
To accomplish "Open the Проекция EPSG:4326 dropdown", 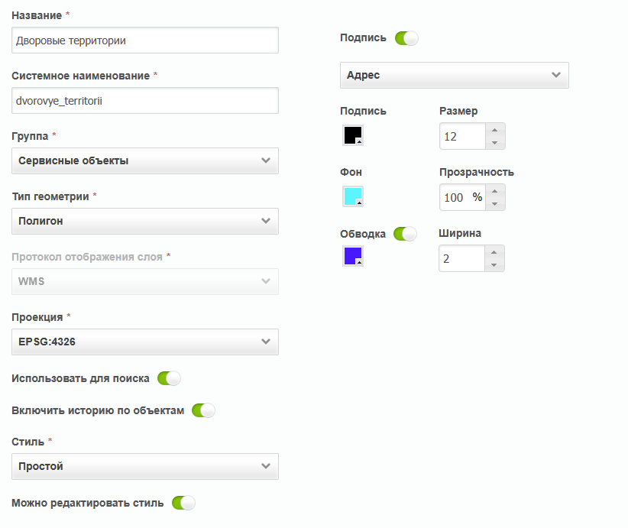I will coord(145,342).
